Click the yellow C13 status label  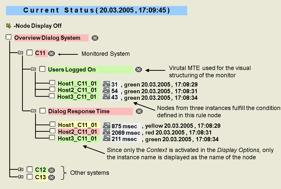(40, 177)
